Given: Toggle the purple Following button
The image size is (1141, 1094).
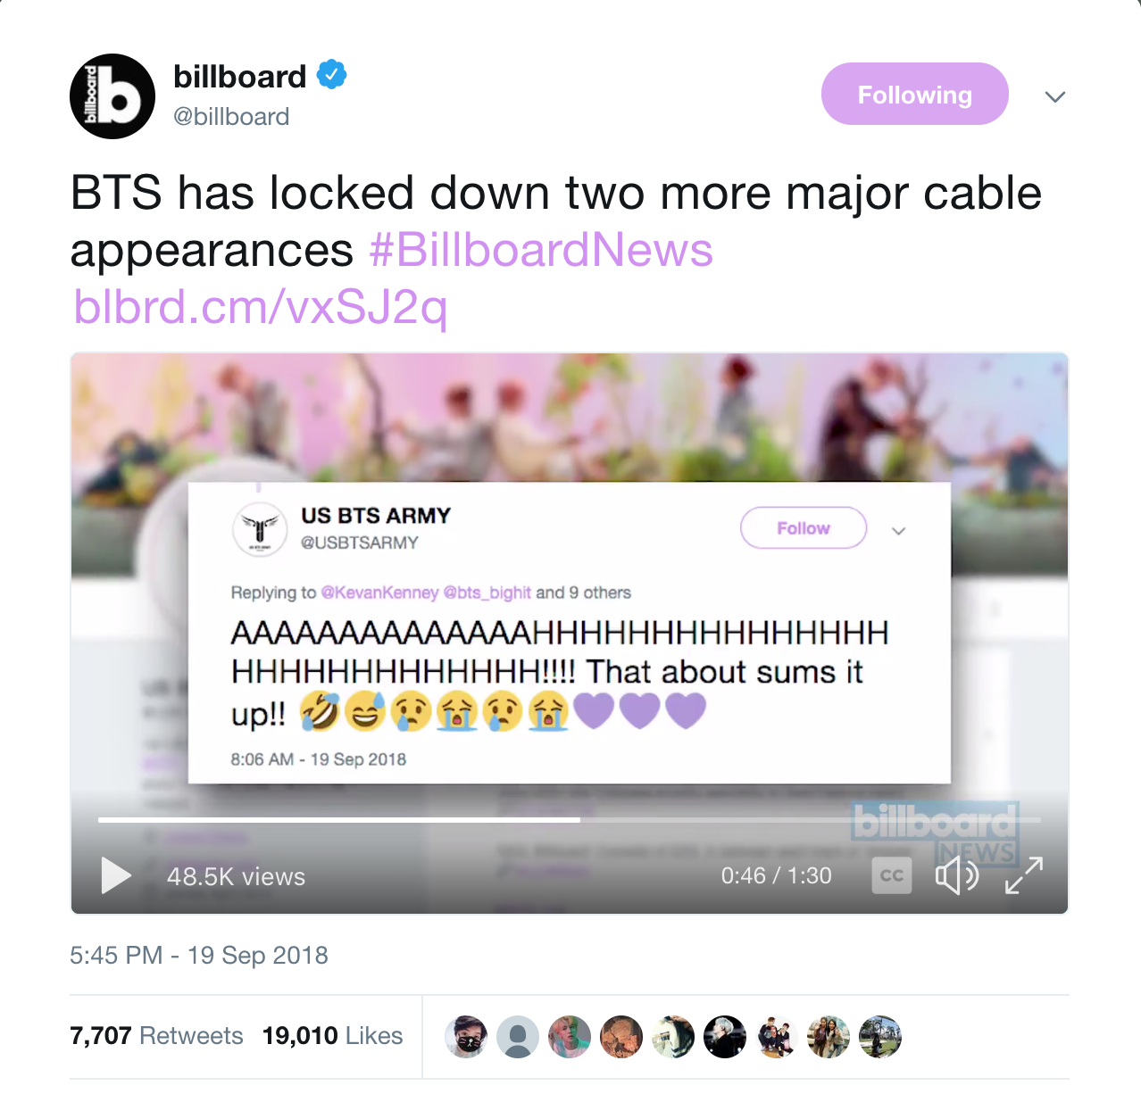Looking at the screenshot, I should tap(914, 94).
